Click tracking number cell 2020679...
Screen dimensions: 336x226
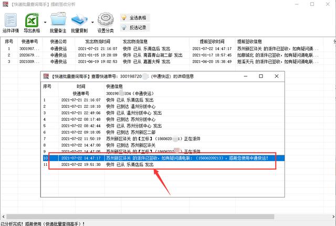[x=29, y=55]
